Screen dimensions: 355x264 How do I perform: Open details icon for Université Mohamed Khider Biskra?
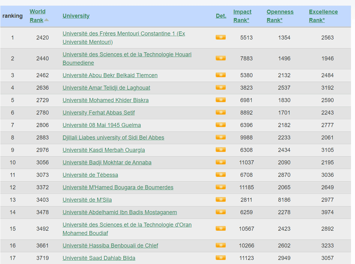coord(220,100)
